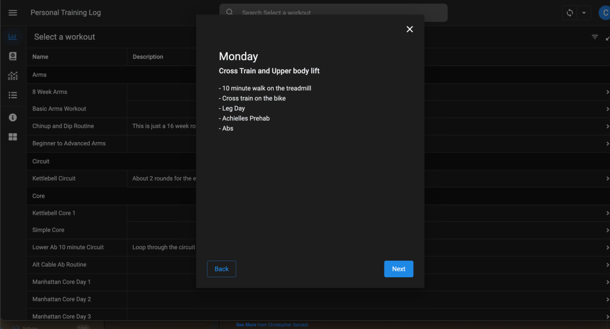The height and width of the screenshot is (329, 610).
Task: Open dropdown arrow next to sync button
Action: [x=583, y=12]
